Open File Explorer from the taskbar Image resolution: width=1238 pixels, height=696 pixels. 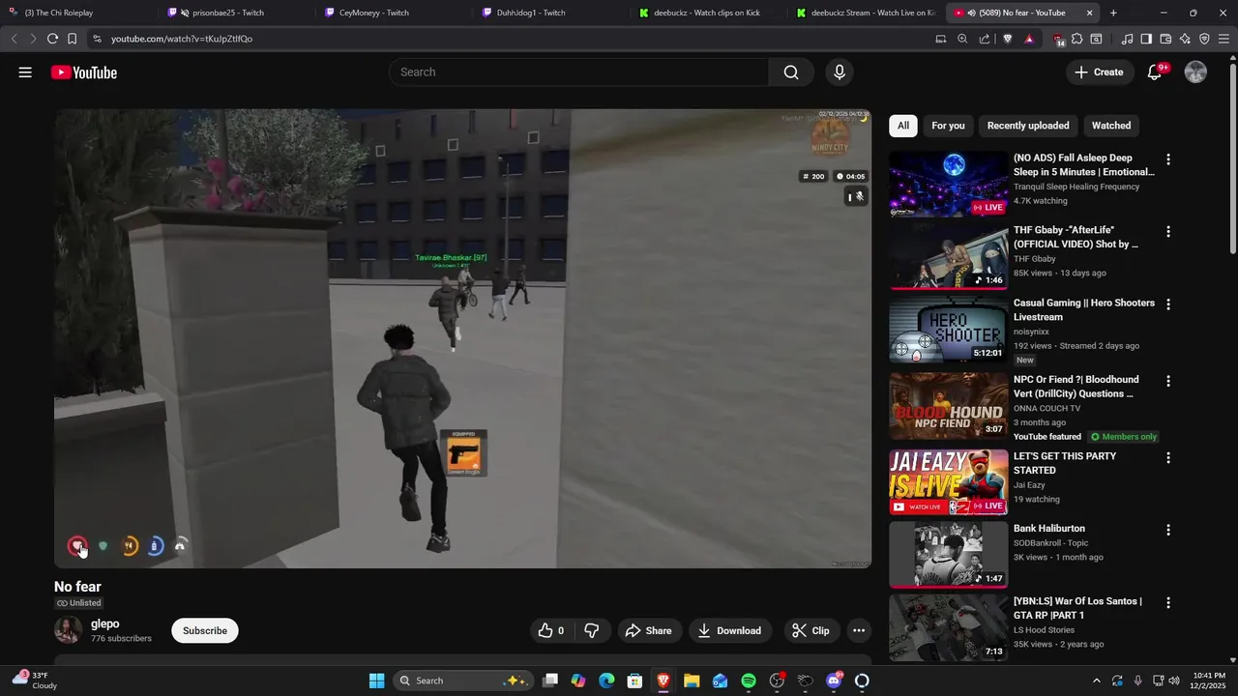point(692,681)
